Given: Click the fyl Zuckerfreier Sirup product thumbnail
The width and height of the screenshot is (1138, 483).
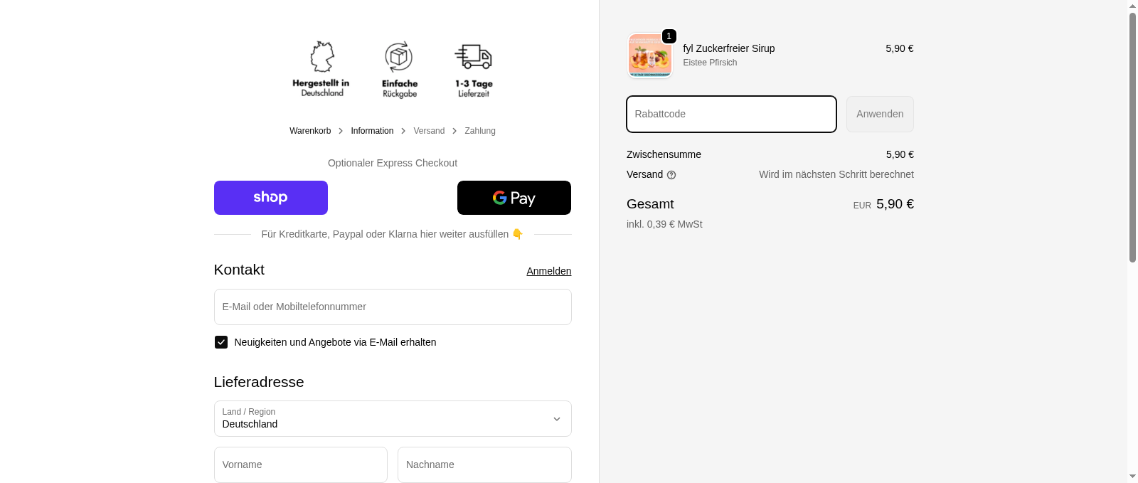Looking at the screenshot, I should (649, 55).
